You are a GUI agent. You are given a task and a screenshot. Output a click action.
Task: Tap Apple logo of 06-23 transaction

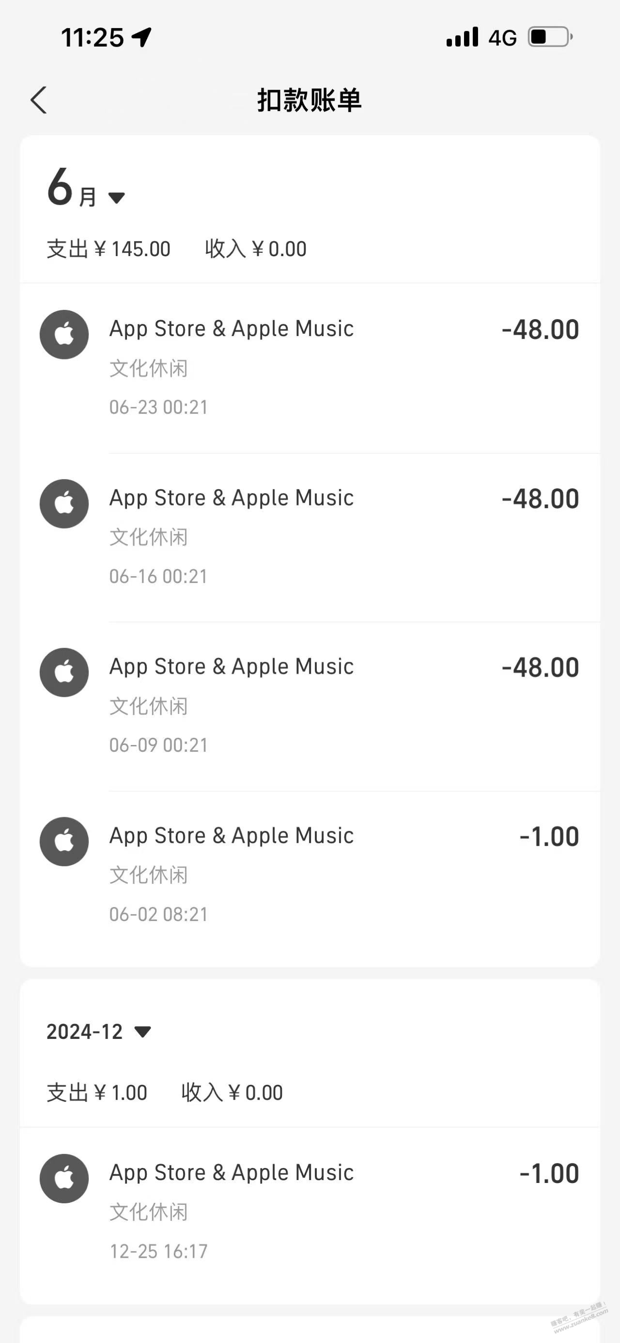(64, 334)
